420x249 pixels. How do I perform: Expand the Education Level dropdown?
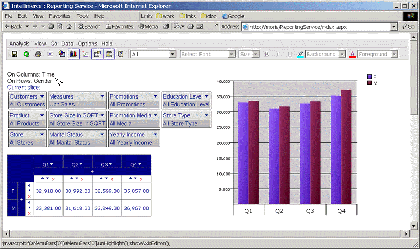coord(207,96)
